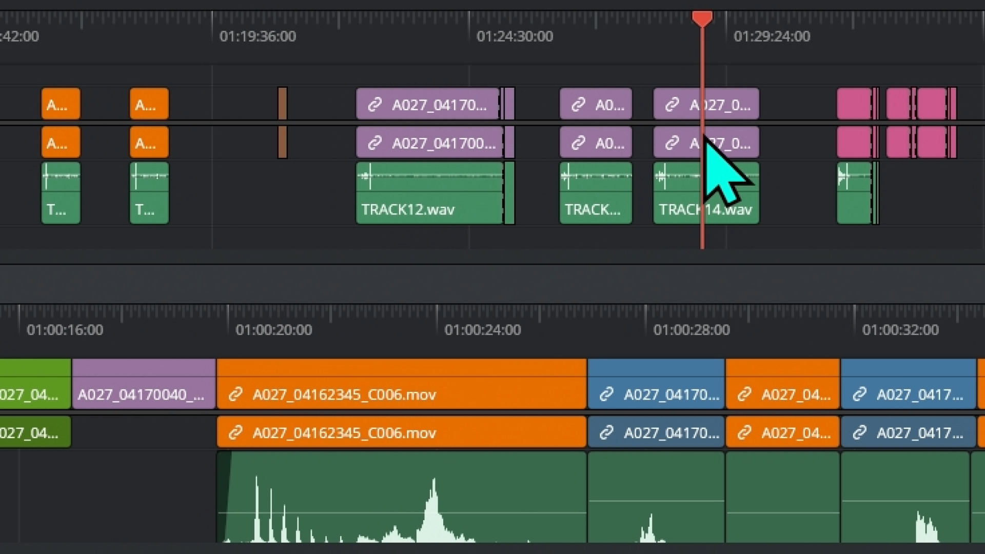Click the large audio waveform under C006.mov clip
The height and width of the screenshot is (554, 985).
[401, 498]
